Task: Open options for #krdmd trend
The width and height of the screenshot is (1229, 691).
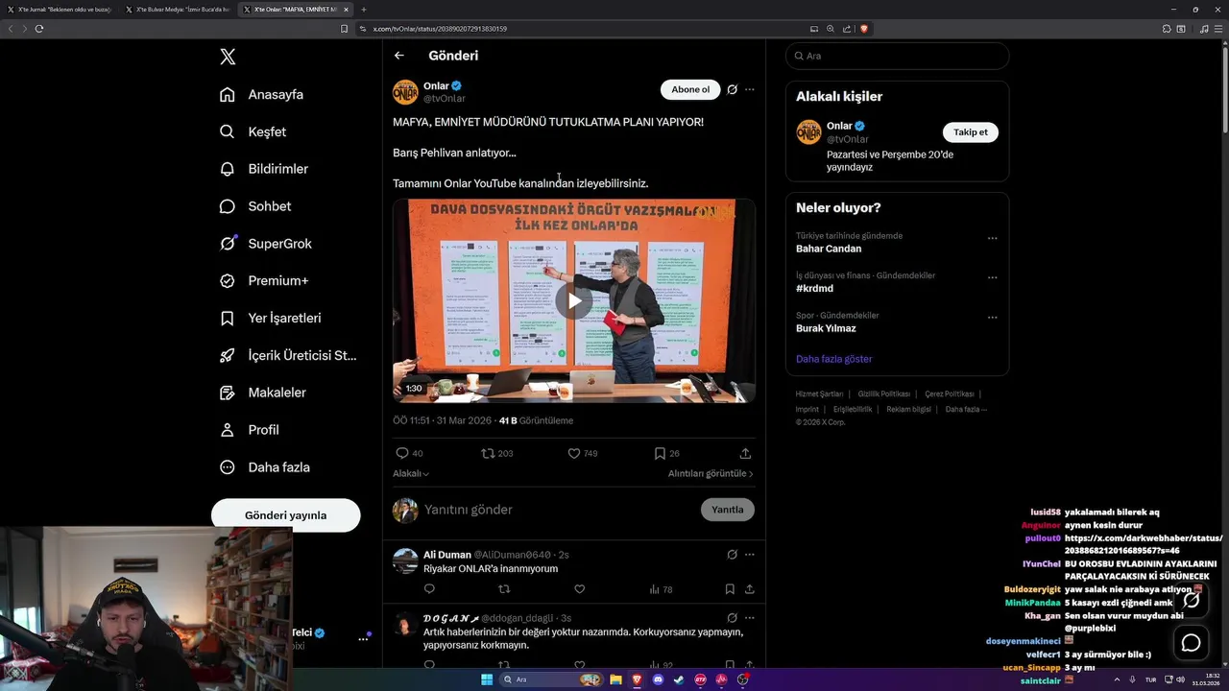Action: (993, 277)
